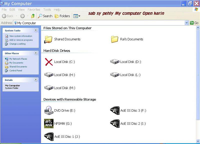
Task: Select NFSMW (G:) drive icon
Action: [49, 124]
